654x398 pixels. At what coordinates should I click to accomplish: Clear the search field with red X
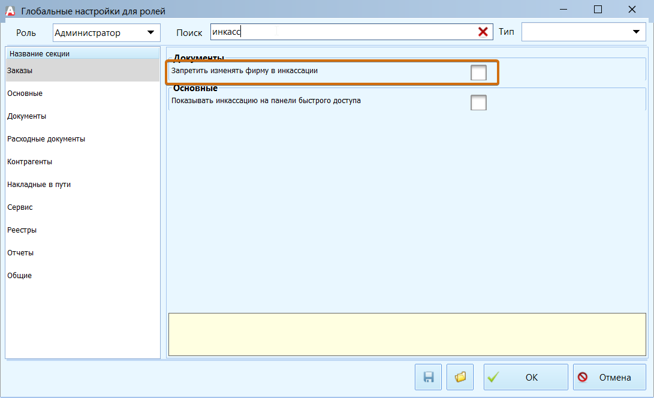pos(483,32)
